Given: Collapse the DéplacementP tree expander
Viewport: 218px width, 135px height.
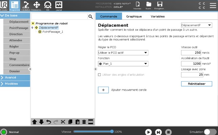Looking at the screenshot, I should pyautogui.click(x=33, y=28).
